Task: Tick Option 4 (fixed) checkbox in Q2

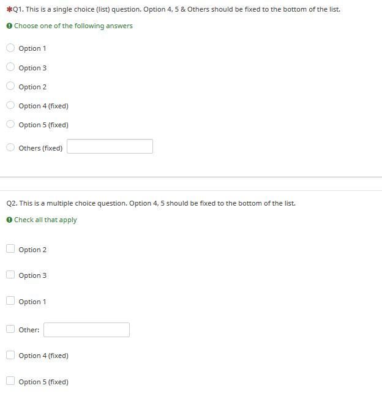Action: point(11,355)
